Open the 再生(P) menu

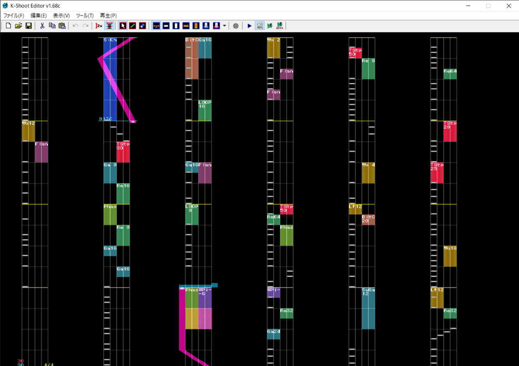click(108, 16)
